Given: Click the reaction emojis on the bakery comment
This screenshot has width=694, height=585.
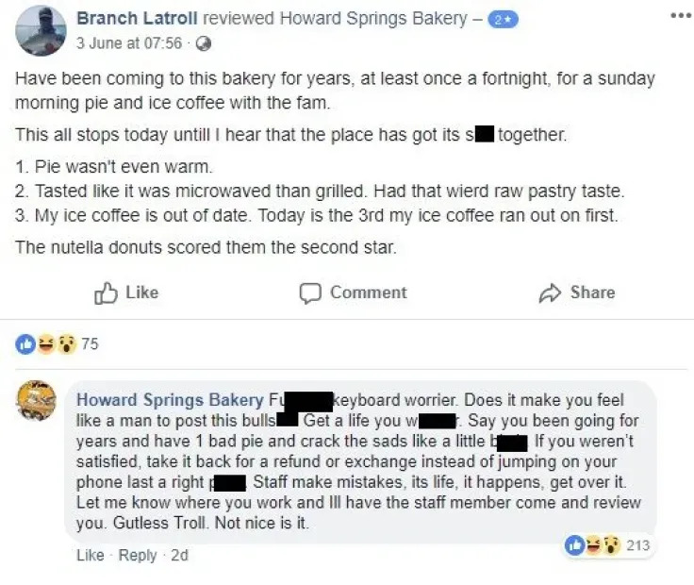Looking at the screenshot, I should [592, 544].
